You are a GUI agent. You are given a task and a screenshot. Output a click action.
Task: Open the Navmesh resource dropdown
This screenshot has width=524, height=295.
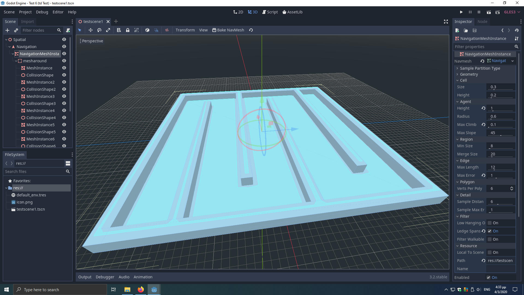pyautogui.click(x=513, y=61)
